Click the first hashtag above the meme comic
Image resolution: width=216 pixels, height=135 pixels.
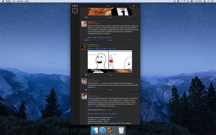(x=92, y=49)
